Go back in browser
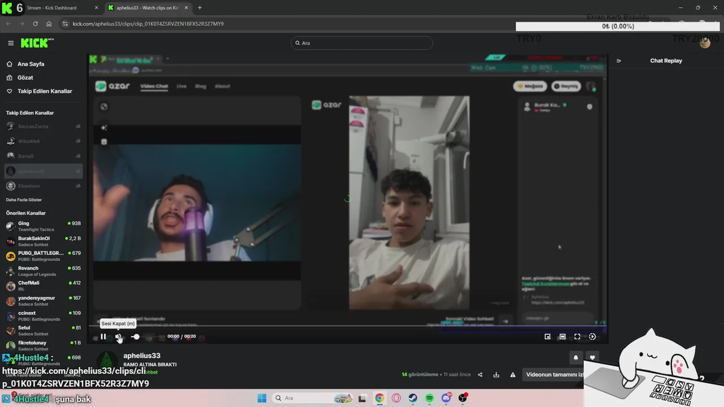The width and height of the screenshot is (724, 407). [x=8, y=24]
